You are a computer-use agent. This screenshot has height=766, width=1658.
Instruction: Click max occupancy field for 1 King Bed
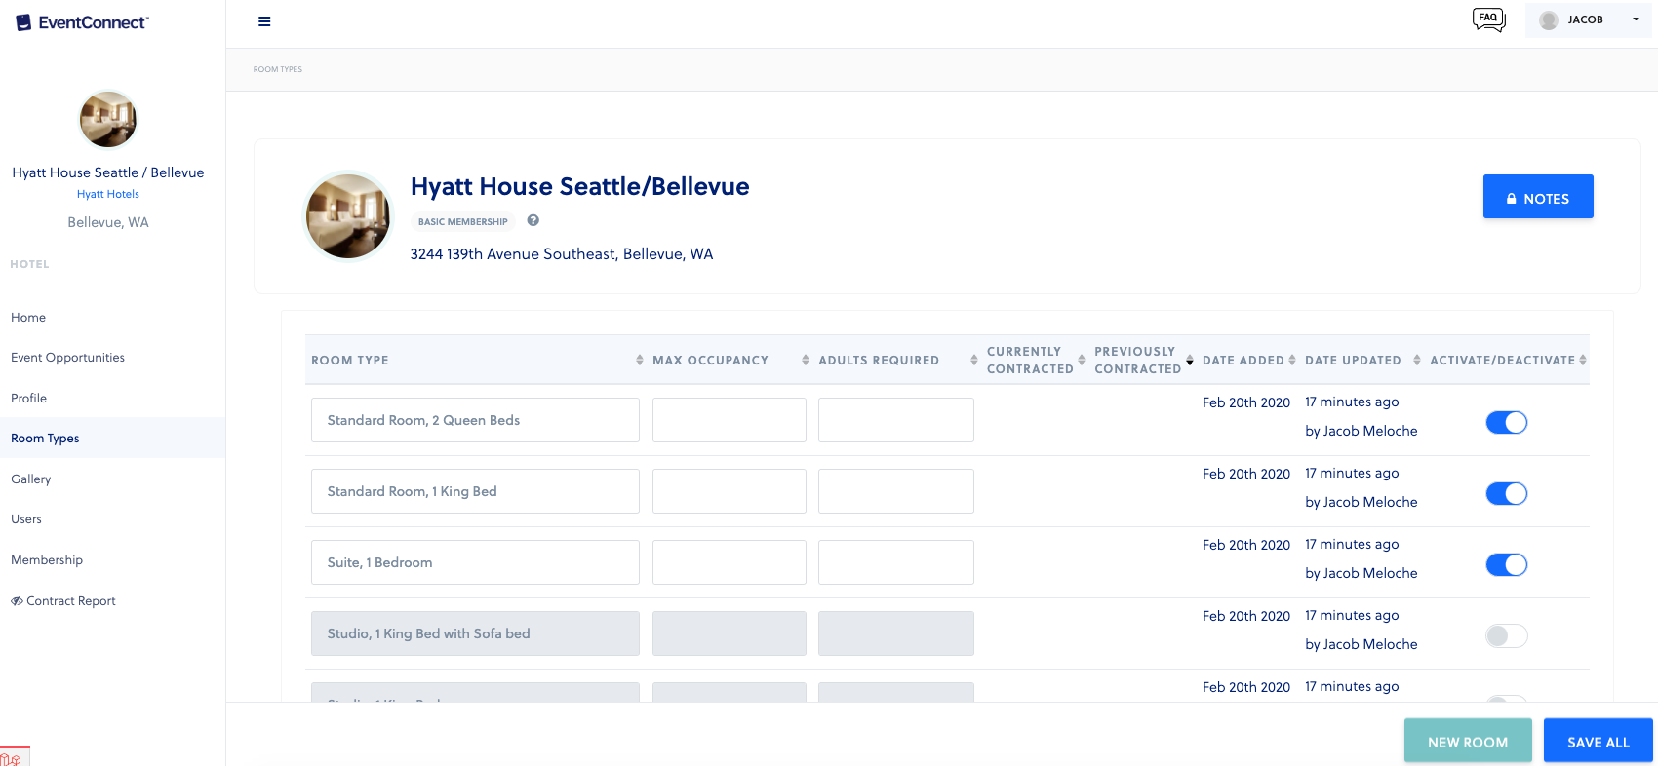(730, 491)
